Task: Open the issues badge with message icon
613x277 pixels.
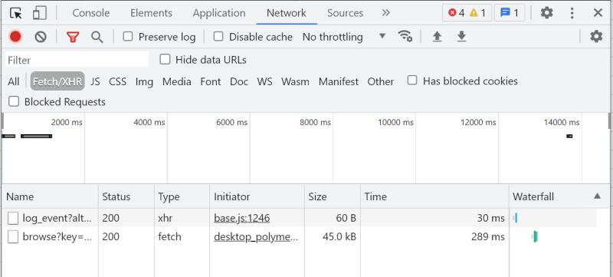Action: pos(510,13)
